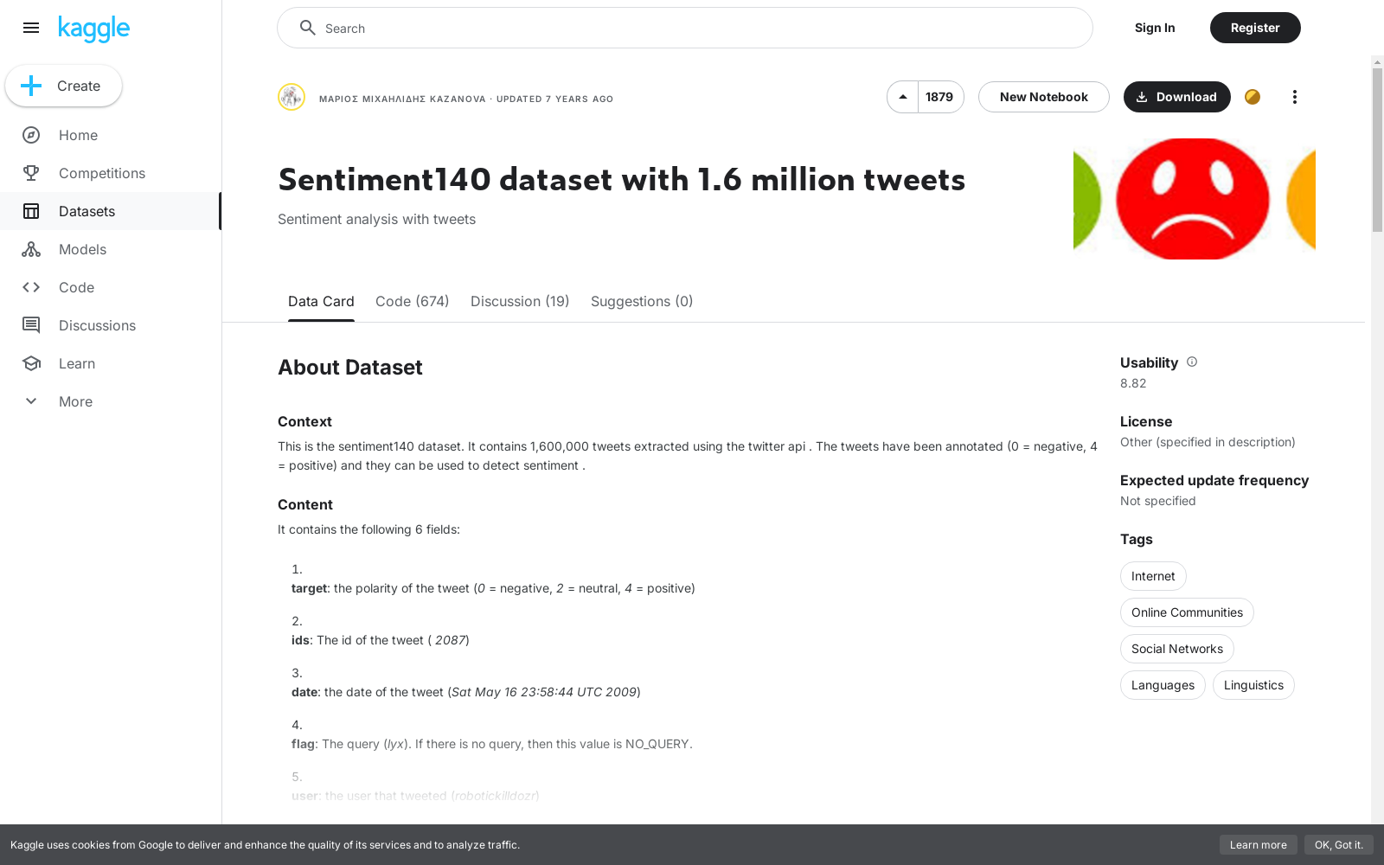
Task: Click the Models sidebar label
Action: click(82, 249)
